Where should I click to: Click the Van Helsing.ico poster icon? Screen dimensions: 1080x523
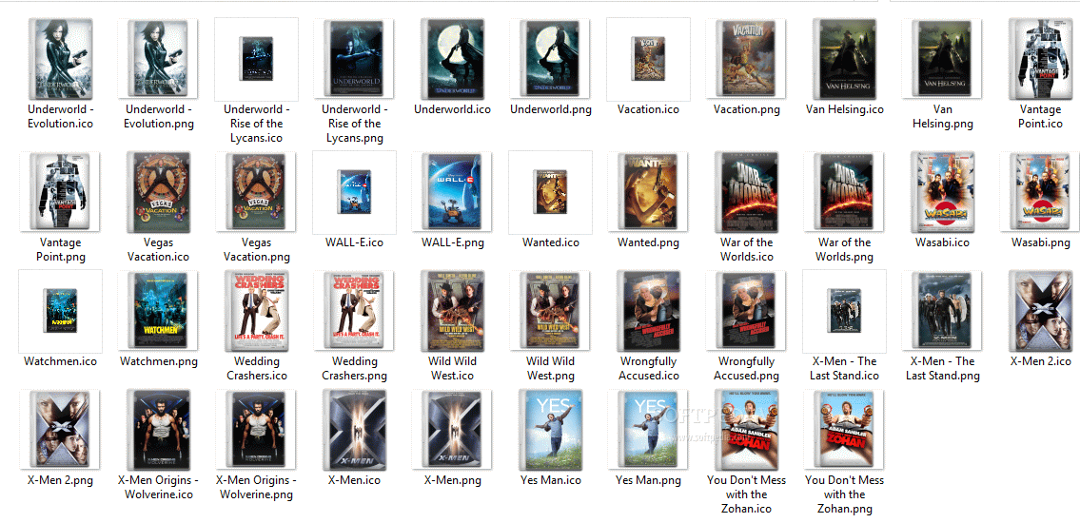pyautogui.click(x=844, y=59)
